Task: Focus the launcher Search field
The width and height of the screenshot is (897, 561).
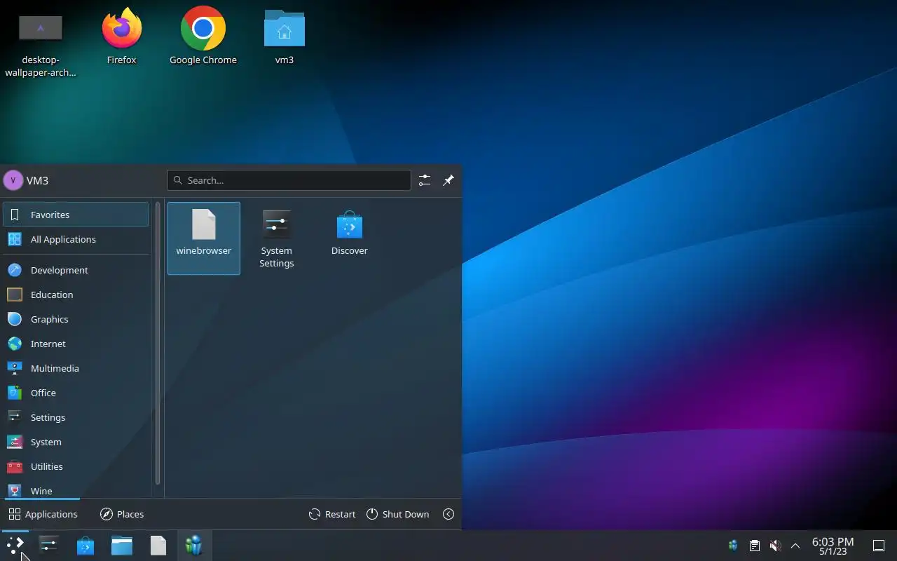Action: 289,180
